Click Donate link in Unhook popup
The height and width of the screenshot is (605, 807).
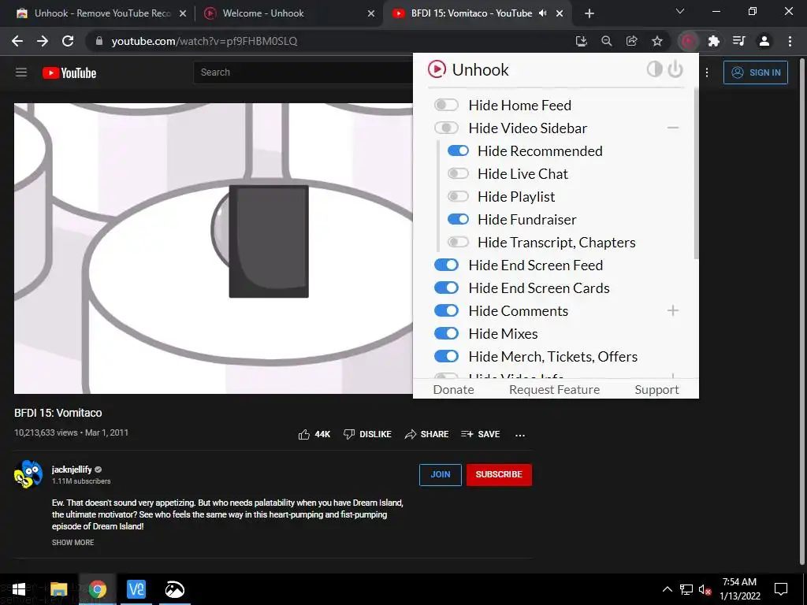click(x=453, y=389)
